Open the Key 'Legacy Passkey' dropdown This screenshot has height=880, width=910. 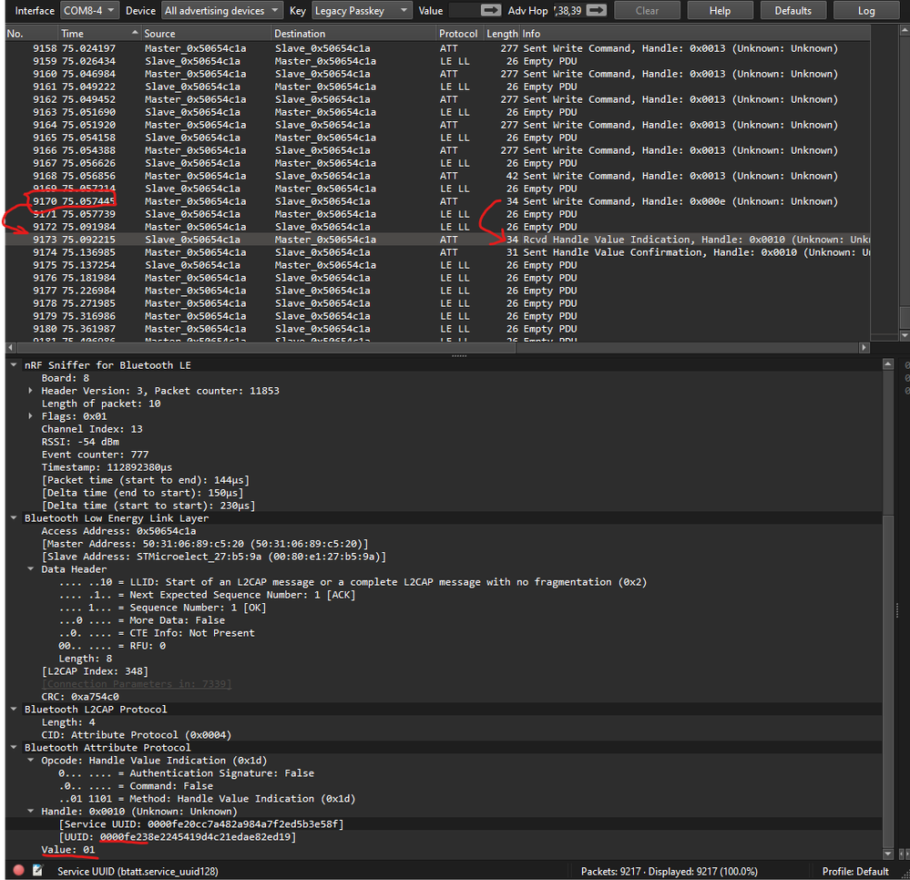click(362, 11)
